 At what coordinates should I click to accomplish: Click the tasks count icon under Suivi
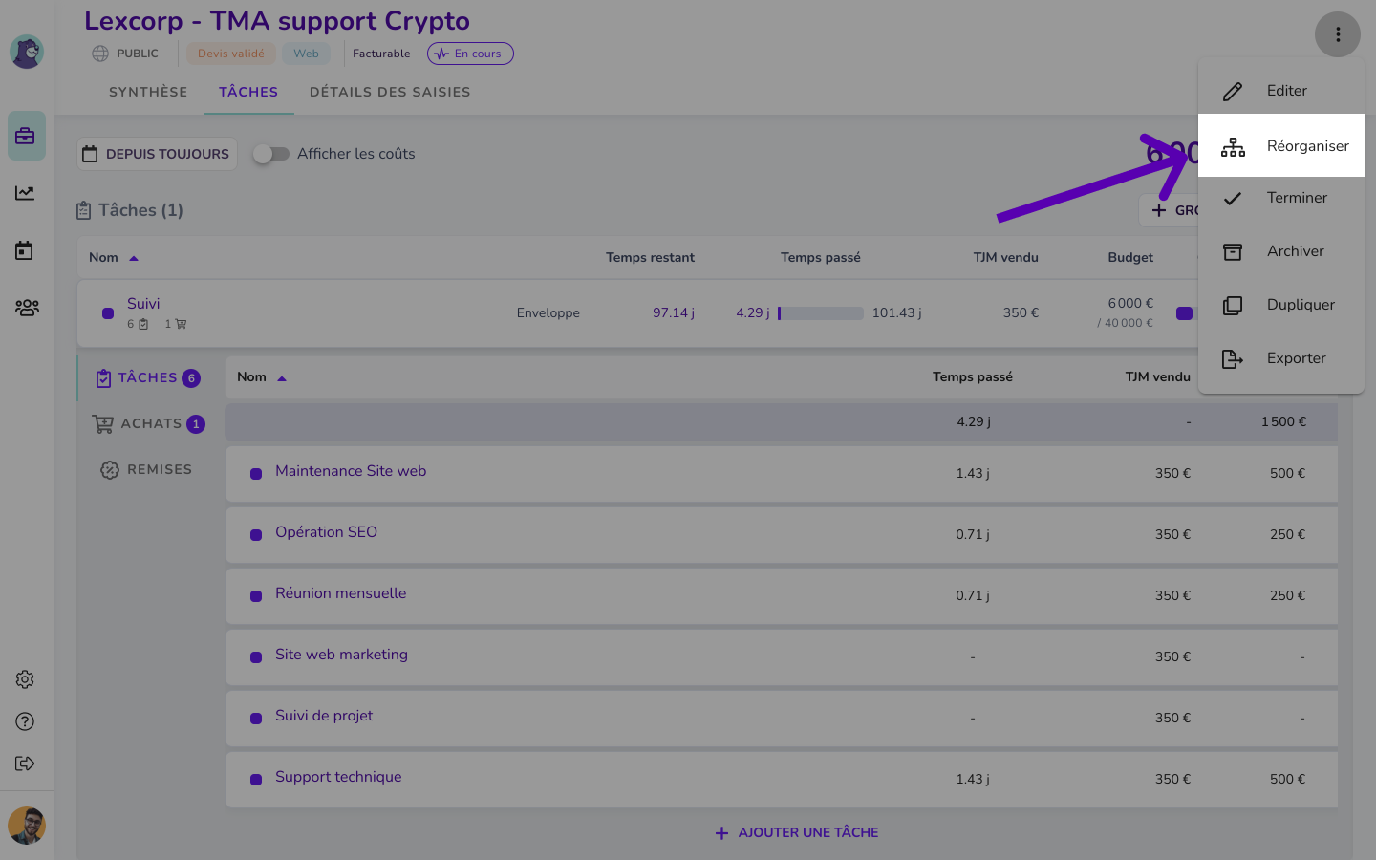pos(143,325)
